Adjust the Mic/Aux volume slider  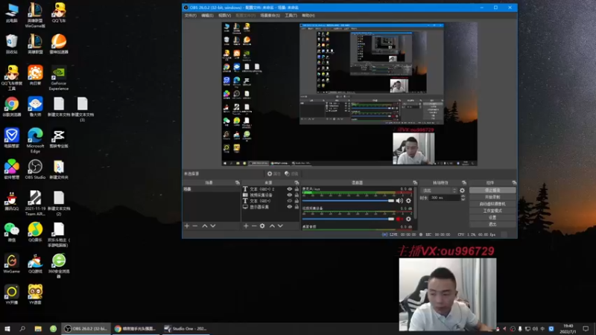[x=348, y=200]
